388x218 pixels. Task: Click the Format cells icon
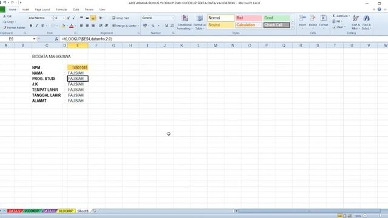coord(323,18)
